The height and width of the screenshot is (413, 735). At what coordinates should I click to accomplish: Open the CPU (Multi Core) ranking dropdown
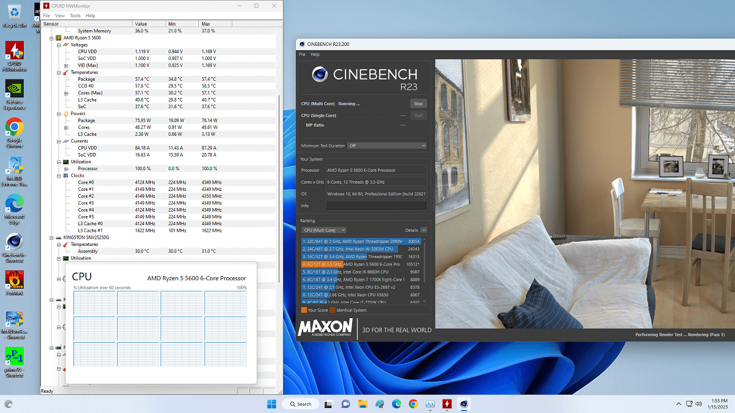point(325,230)
